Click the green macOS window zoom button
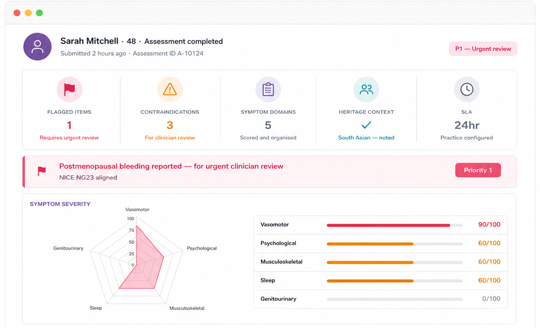The width and height of the screenshot is (540, 328). [x=39, y=13]
